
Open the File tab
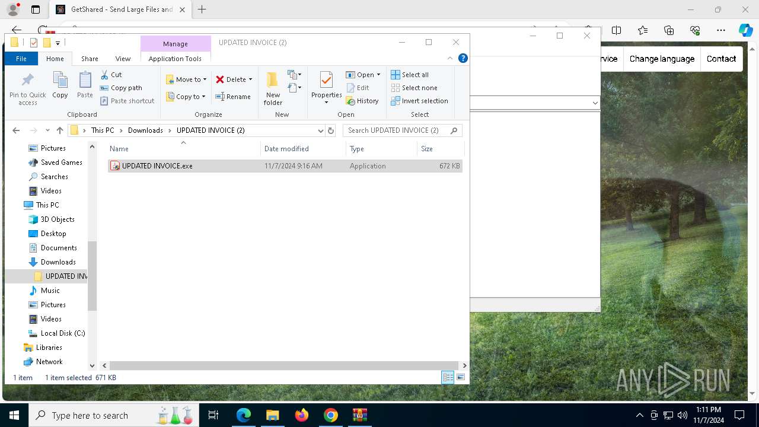21,59
